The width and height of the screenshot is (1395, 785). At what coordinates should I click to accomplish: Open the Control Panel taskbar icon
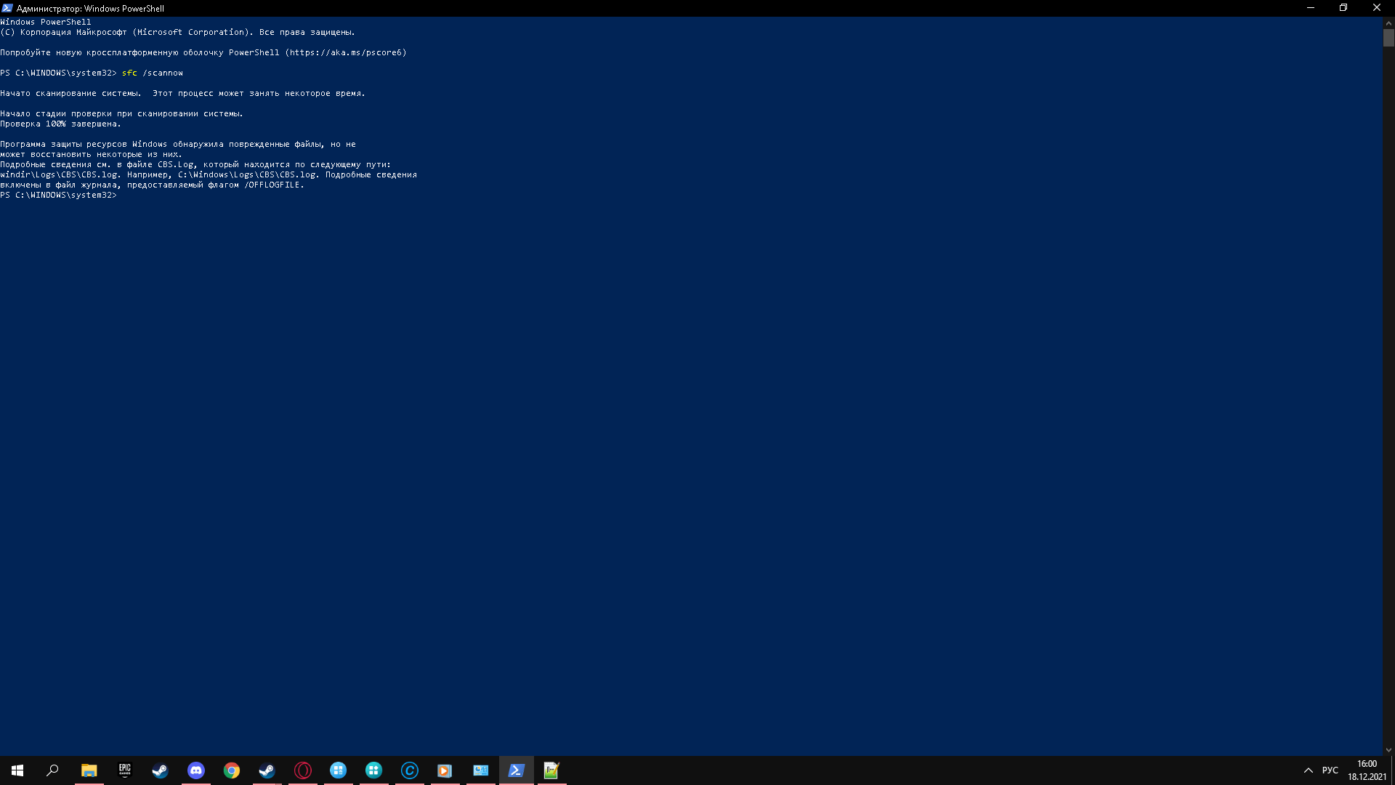[480, 770]
